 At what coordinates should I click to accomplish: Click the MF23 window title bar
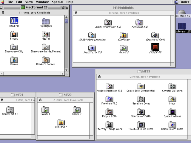144,71
